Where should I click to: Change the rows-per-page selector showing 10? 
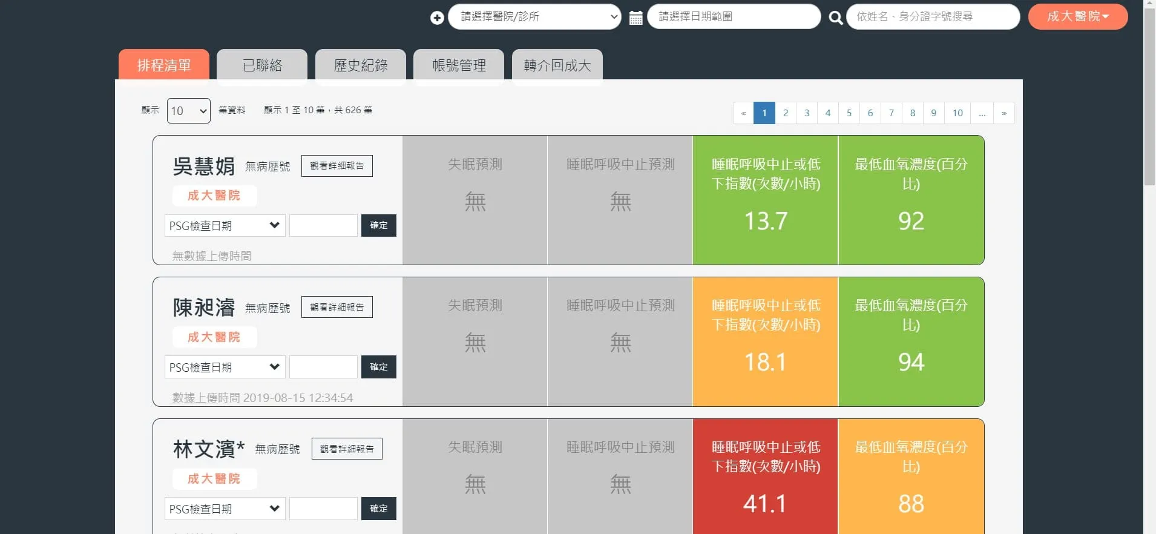(189, 111)
